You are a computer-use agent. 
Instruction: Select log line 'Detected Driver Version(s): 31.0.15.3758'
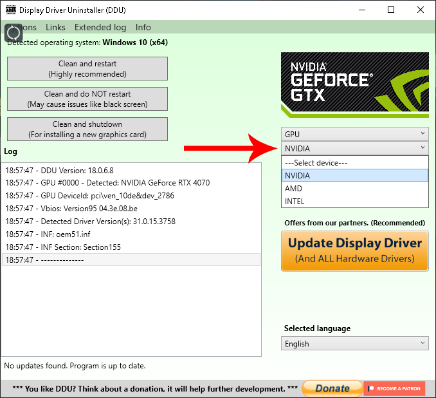point(131,222)
